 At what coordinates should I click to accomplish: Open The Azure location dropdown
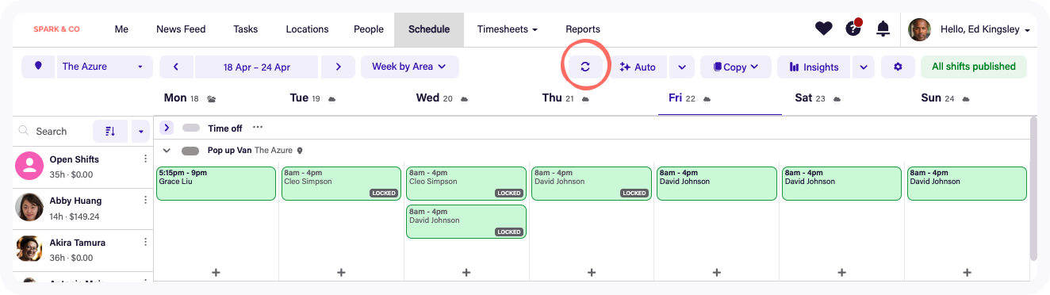point(103,67)
